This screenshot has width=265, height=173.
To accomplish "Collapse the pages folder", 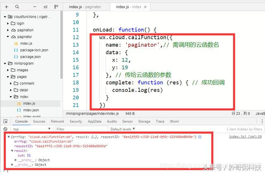I will click(x=8, y=77).
